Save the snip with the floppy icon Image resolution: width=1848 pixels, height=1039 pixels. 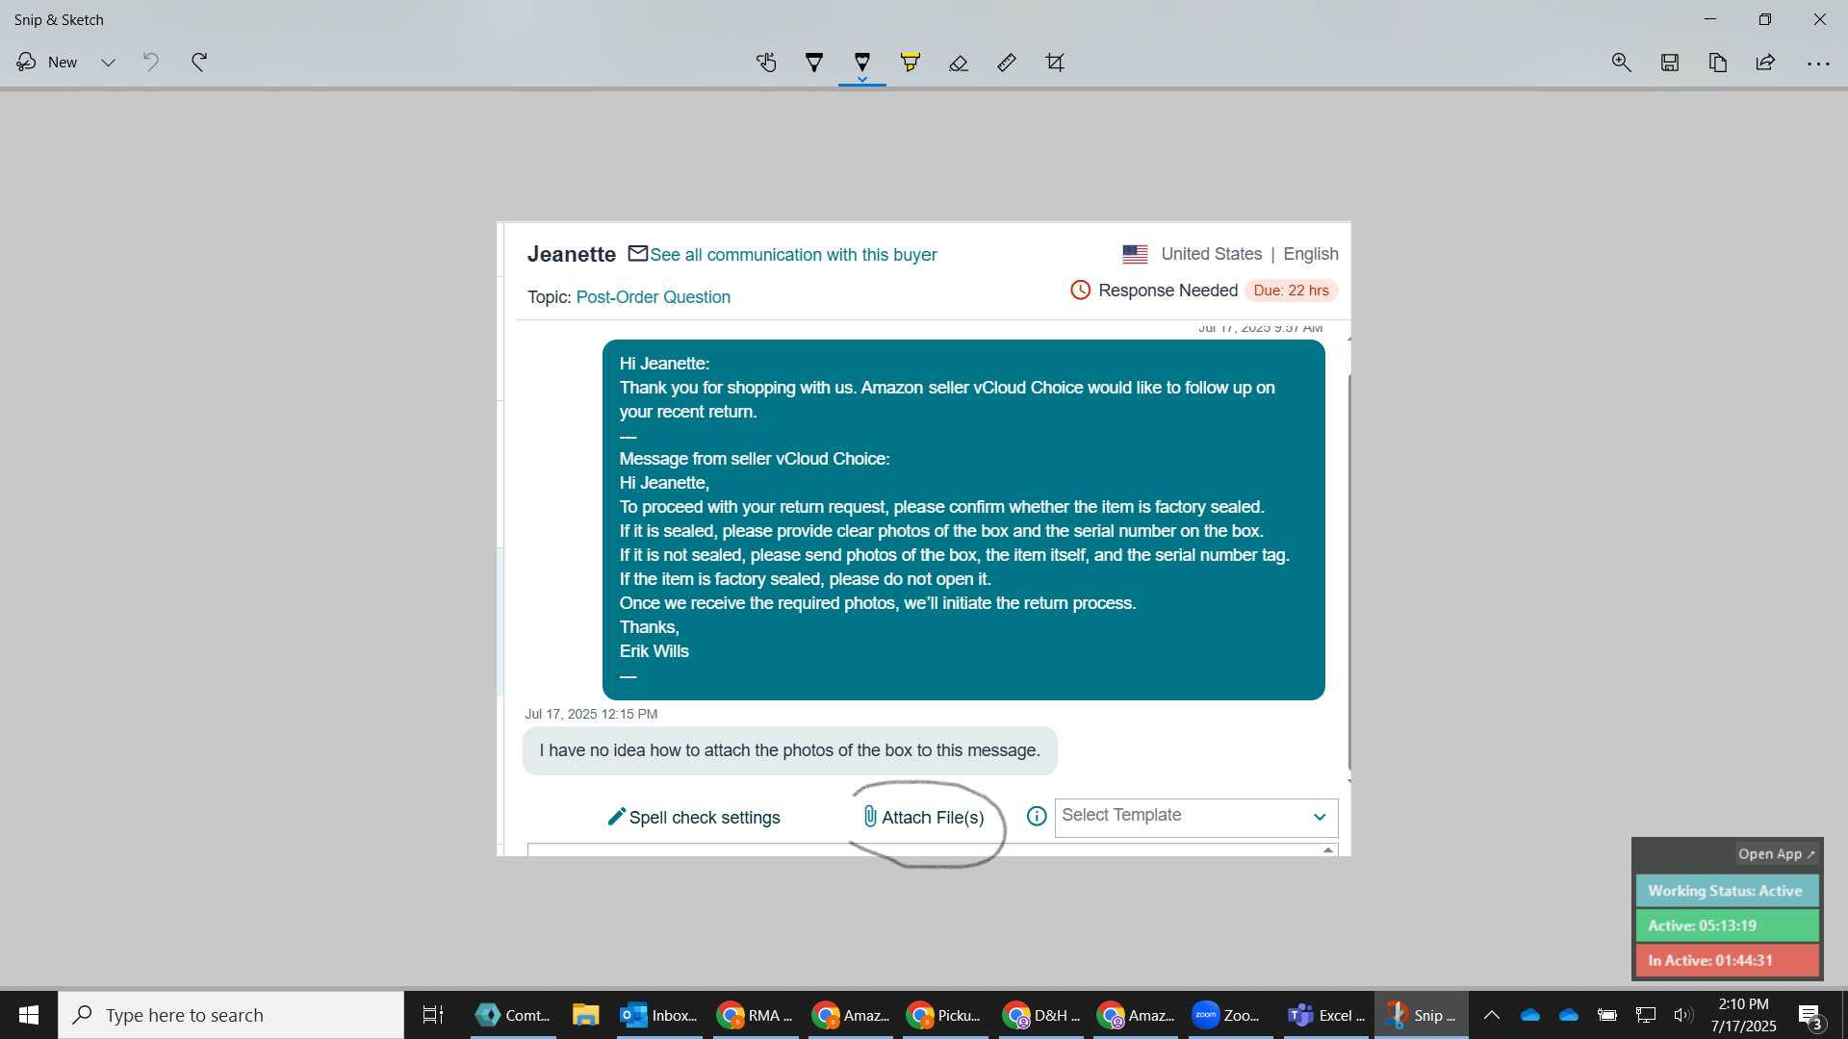[1670, 63]
